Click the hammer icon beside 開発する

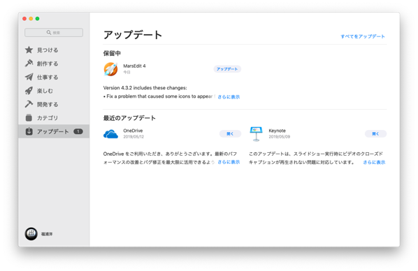[29, 104]
